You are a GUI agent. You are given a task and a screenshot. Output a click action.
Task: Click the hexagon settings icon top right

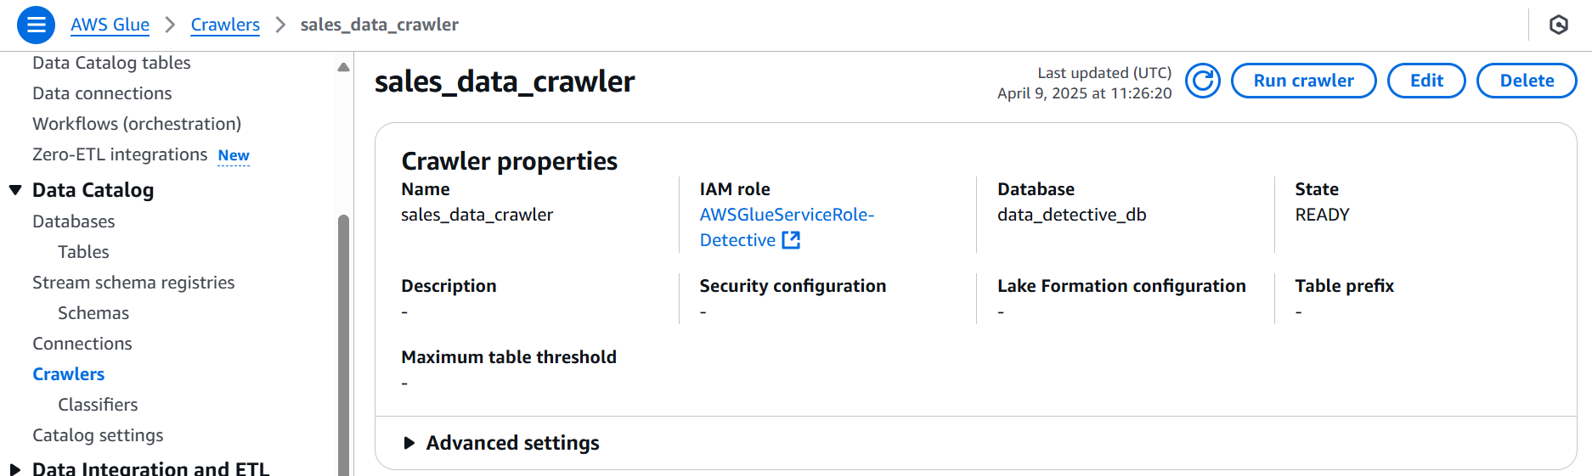click(1558, 25)
